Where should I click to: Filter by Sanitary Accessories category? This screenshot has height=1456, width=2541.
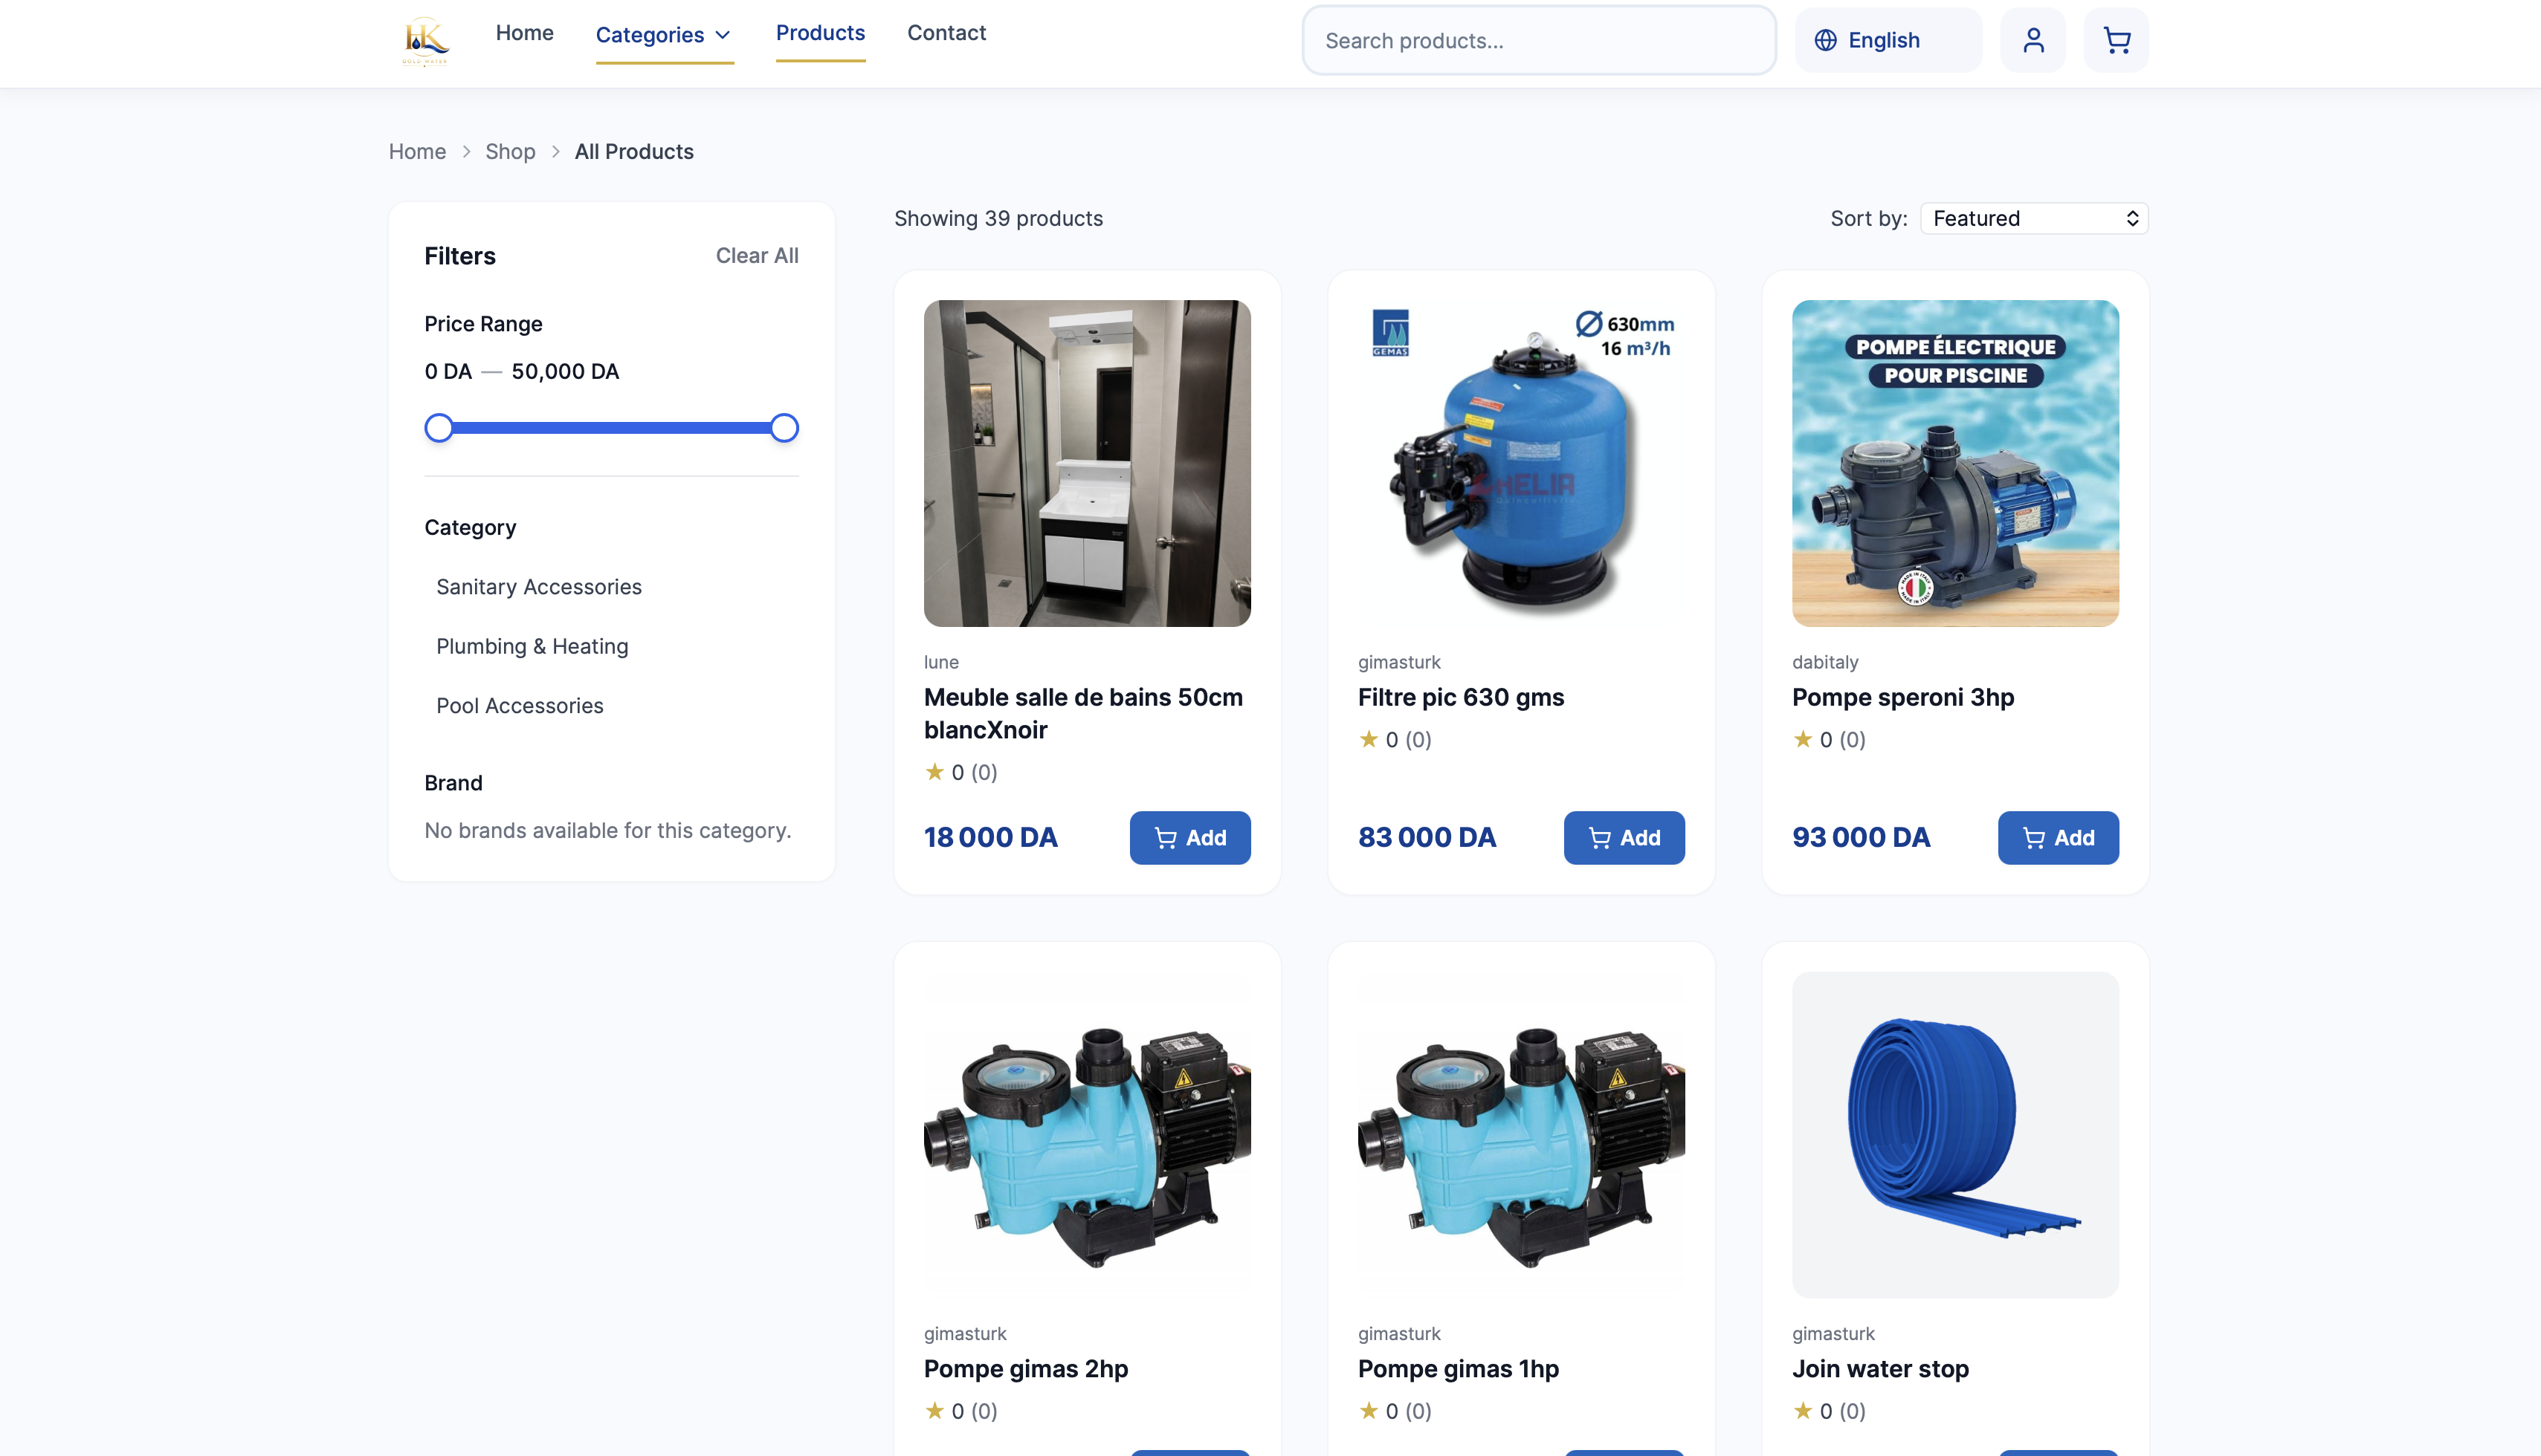[x=538, y=587]
